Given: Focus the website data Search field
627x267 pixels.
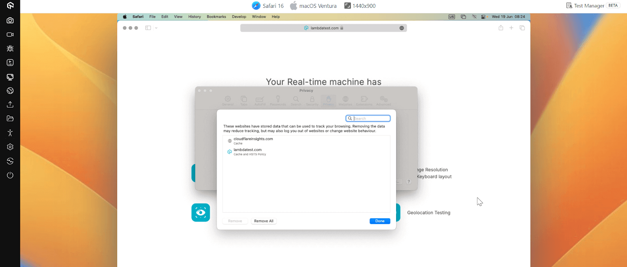Looking at the screenshot, I should [x=368, y=118].
